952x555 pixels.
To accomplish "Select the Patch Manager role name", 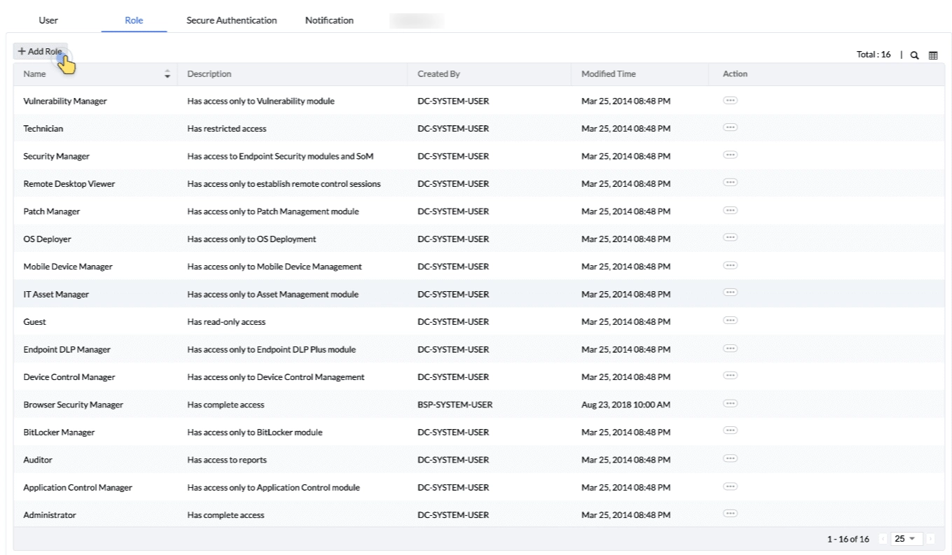I will point(52,211).
